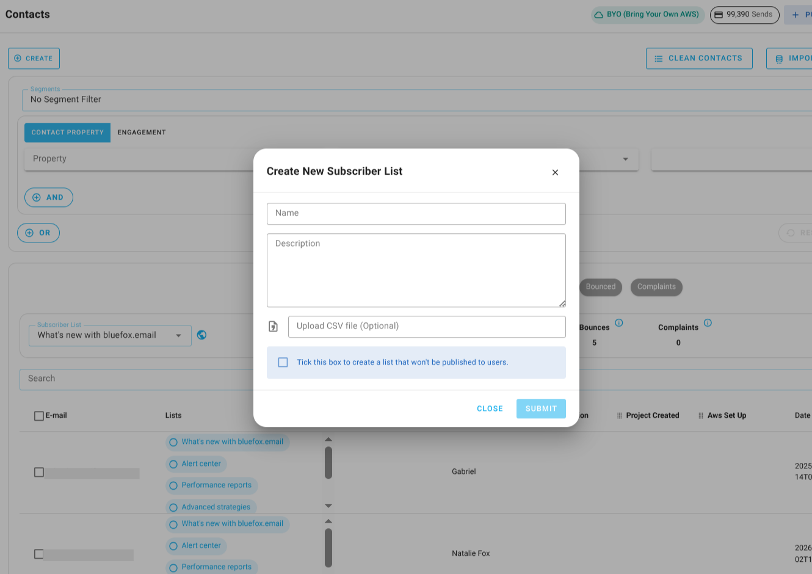Check the checkbox on Gabriel's contact row

tap(39, 471)
